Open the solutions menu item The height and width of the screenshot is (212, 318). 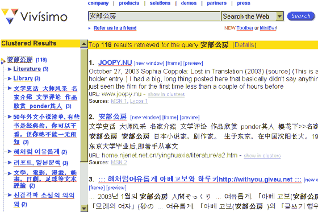[x=160, y=3]
